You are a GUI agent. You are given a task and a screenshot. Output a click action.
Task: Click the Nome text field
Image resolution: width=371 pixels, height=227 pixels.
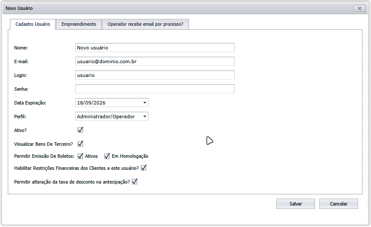tap(155, 48)
